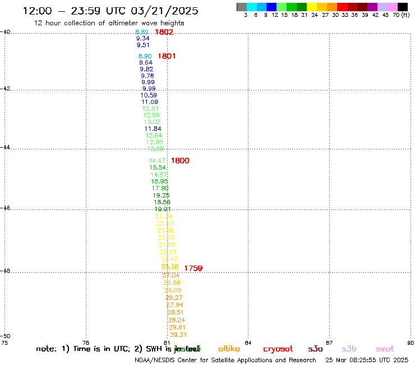The width and height of the screenshot is (415, 365).
Task: Click the wave height value 29.27
Action: click(x=174, y=298)
